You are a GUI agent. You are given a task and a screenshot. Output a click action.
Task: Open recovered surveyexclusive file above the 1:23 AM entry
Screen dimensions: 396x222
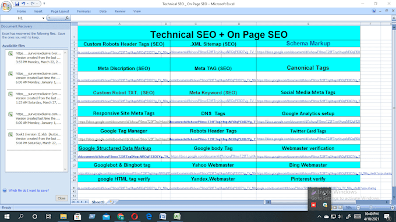(35, 78)
